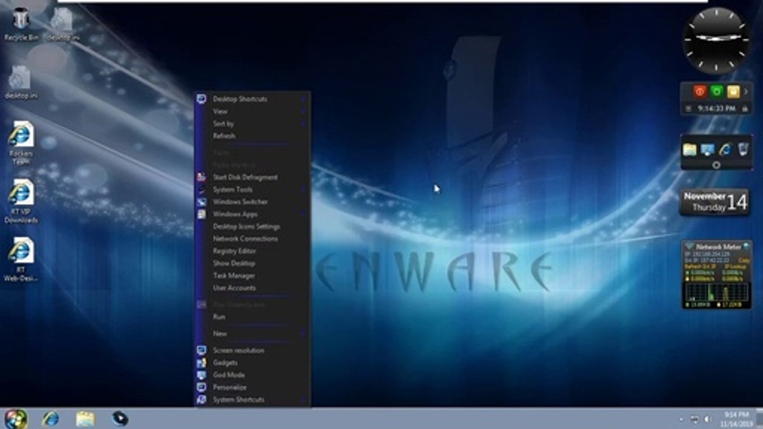Click the network tray icon
Image resolution: width=763 pixels, height=429 pixels.
(694, 419)
